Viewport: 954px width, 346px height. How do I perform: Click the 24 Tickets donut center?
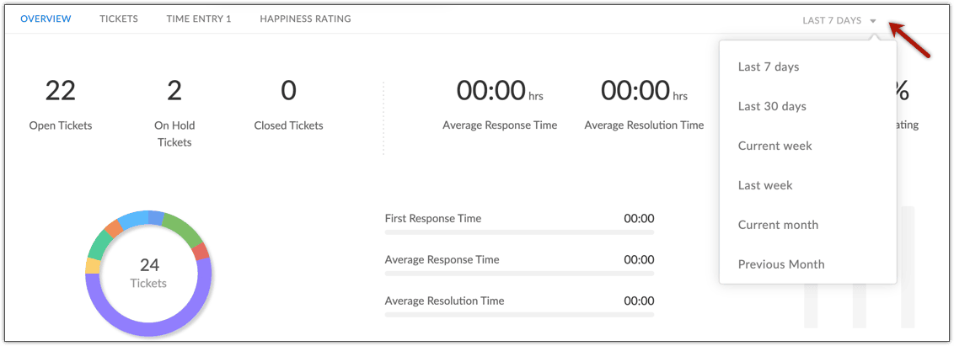coord(149,274)
